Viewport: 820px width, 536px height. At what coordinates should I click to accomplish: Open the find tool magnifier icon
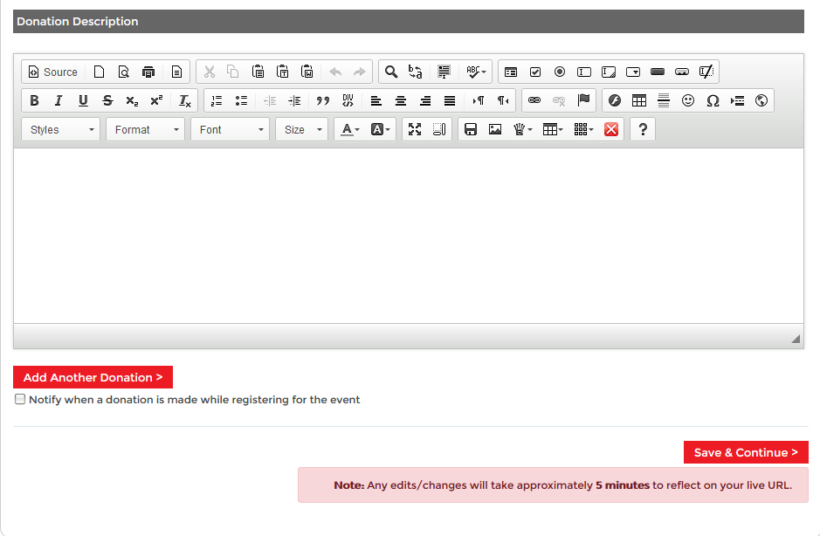pos(391,72)
